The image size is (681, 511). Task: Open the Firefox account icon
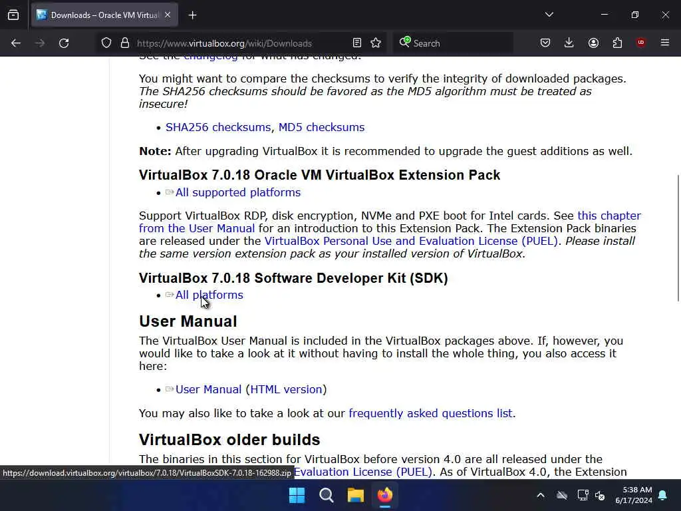click(593, 43)
